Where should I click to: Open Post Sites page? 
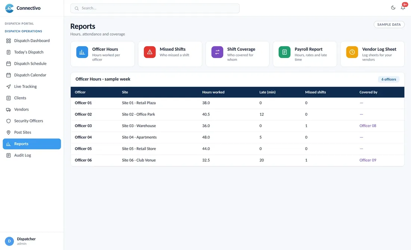coord(32,132)
